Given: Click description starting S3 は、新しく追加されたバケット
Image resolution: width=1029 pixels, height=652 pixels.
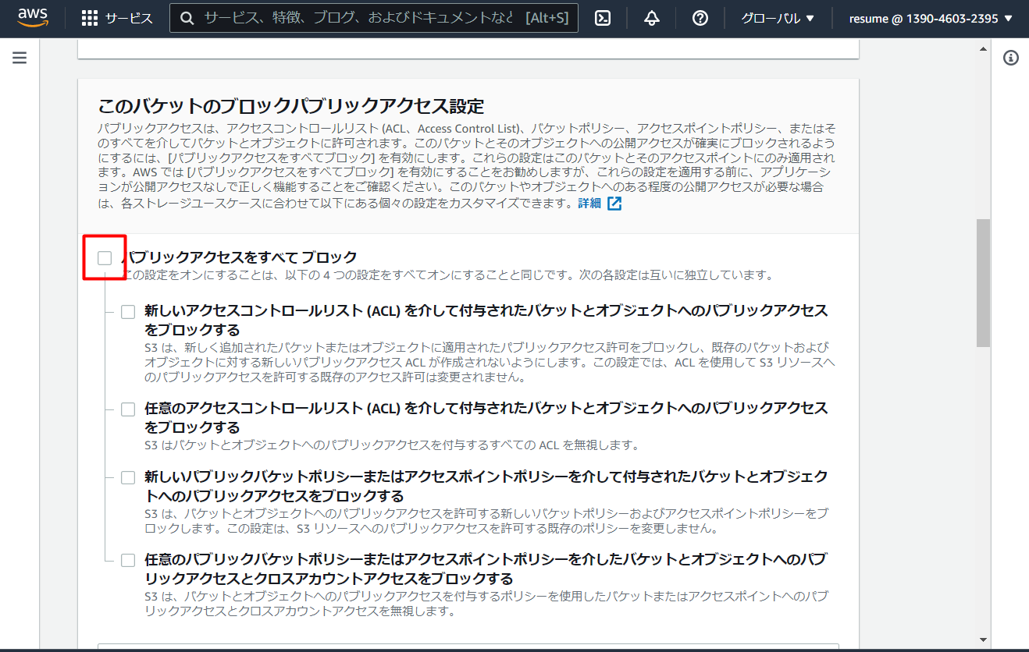Looking at the screenshot, I should pyautogui.click(x=490, y=362).
